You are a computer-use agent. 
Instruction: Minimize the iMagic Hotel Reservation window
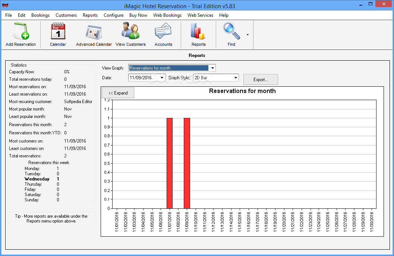click(x=361, y=4)
